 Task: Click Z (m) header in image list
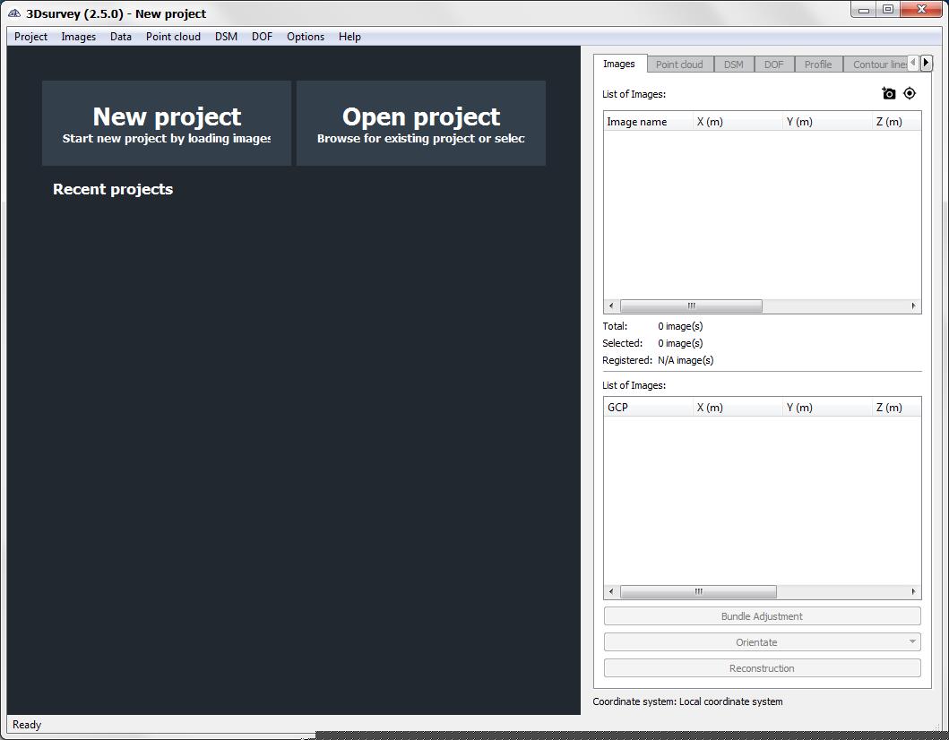point(896,122)
